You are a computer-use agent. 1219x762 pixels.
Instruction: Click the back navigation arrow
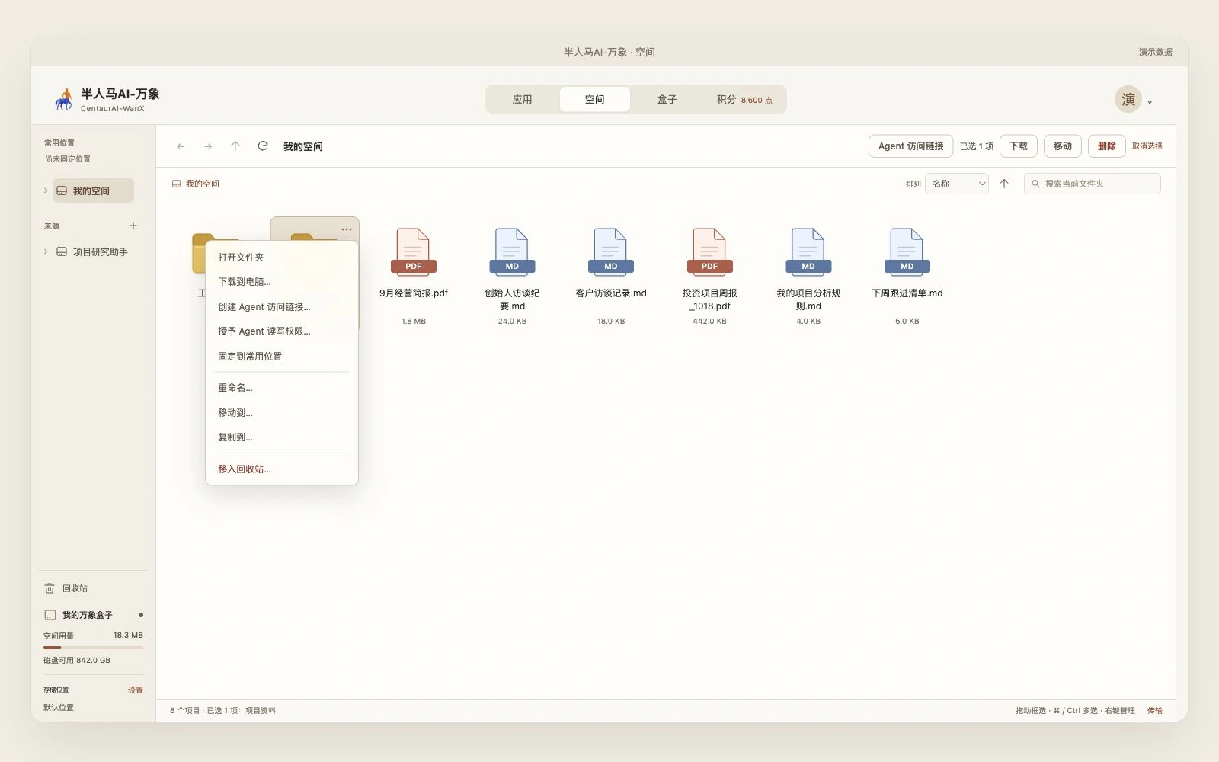pos(181,146)
